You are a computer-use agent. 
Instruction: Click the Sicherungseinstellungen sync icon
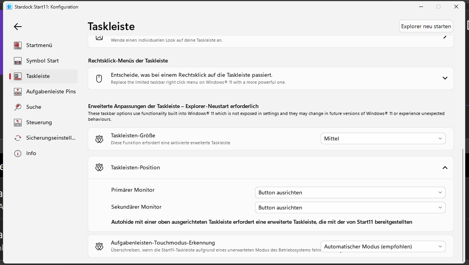point(18,138)
